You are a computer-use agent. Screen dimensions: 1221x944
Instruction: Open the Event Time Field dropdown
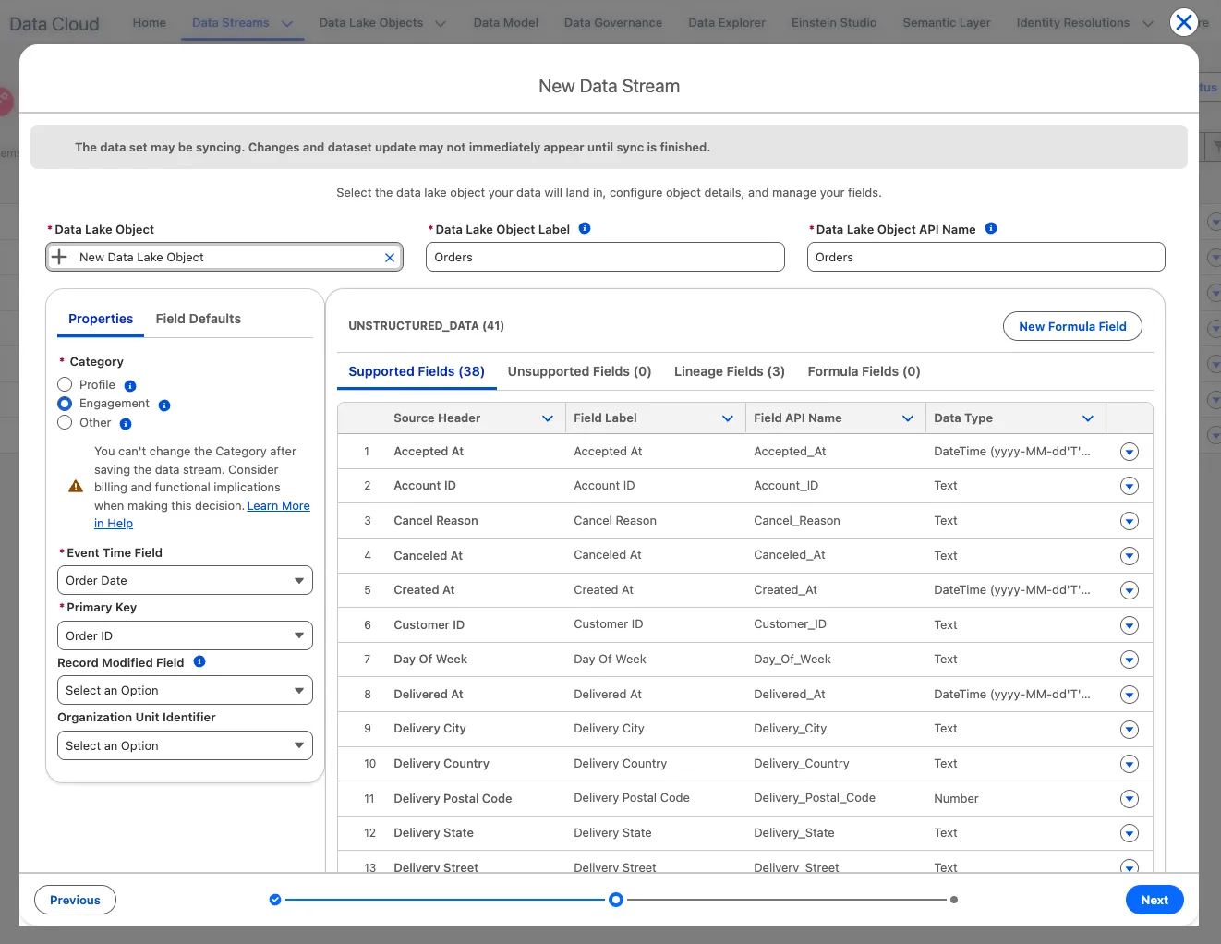(x=185, y=580)
